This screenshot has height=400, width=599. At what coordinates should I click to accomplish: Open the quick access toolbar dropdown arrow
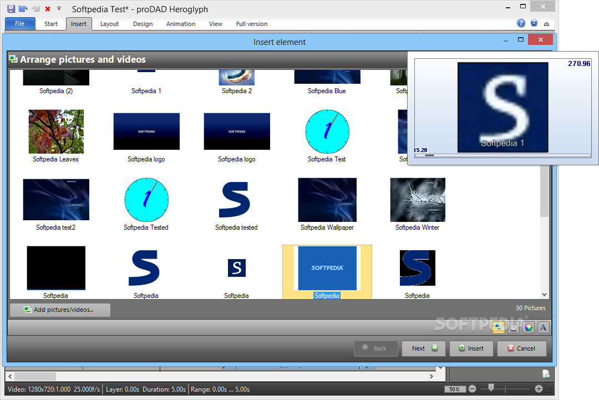pos(59,8)
